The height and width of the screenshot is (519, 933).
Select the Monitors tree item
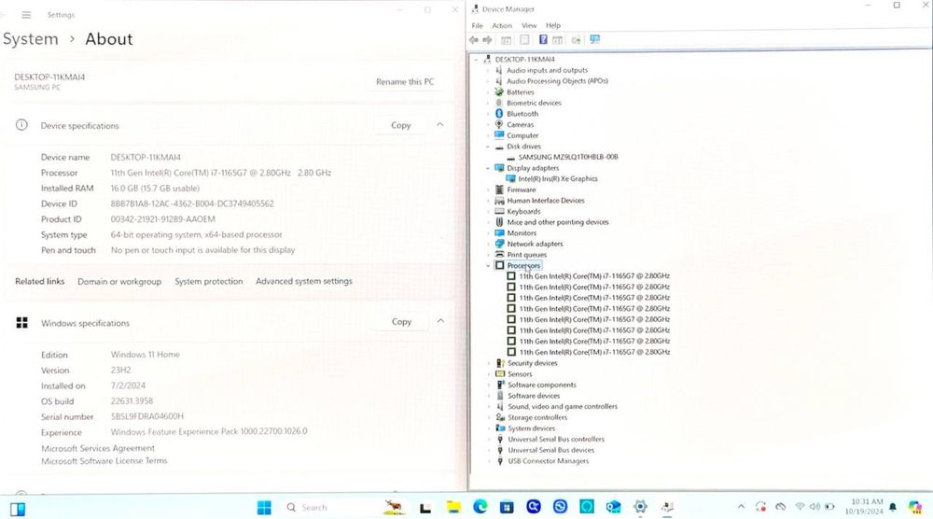pyautogui.click(x=522, y=232)
